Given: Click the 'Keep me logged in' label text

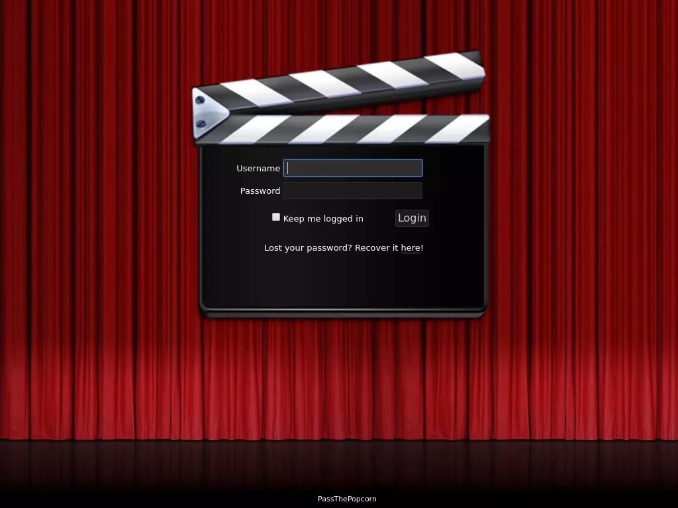Looking at the screenshot, I should click(x=323, y=218).
